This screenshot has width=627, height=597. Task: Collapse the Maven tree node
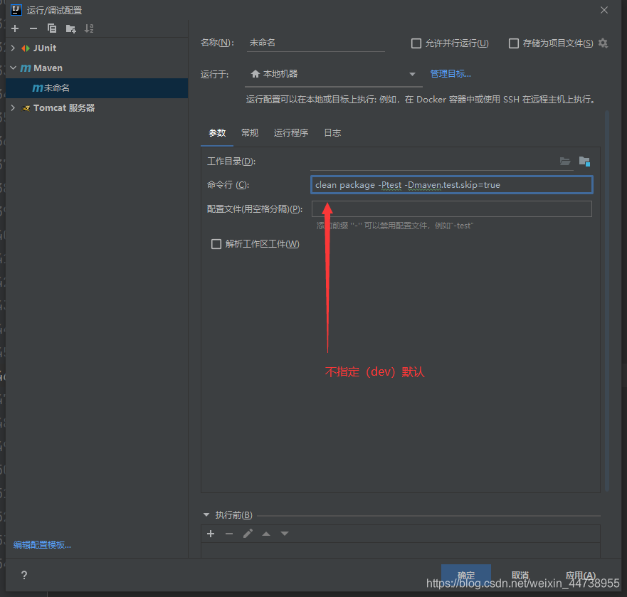click(x=14, y=68)
